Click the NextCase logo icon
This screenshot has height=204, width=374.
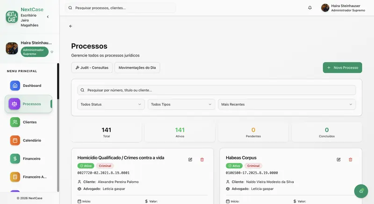point(12,17)
